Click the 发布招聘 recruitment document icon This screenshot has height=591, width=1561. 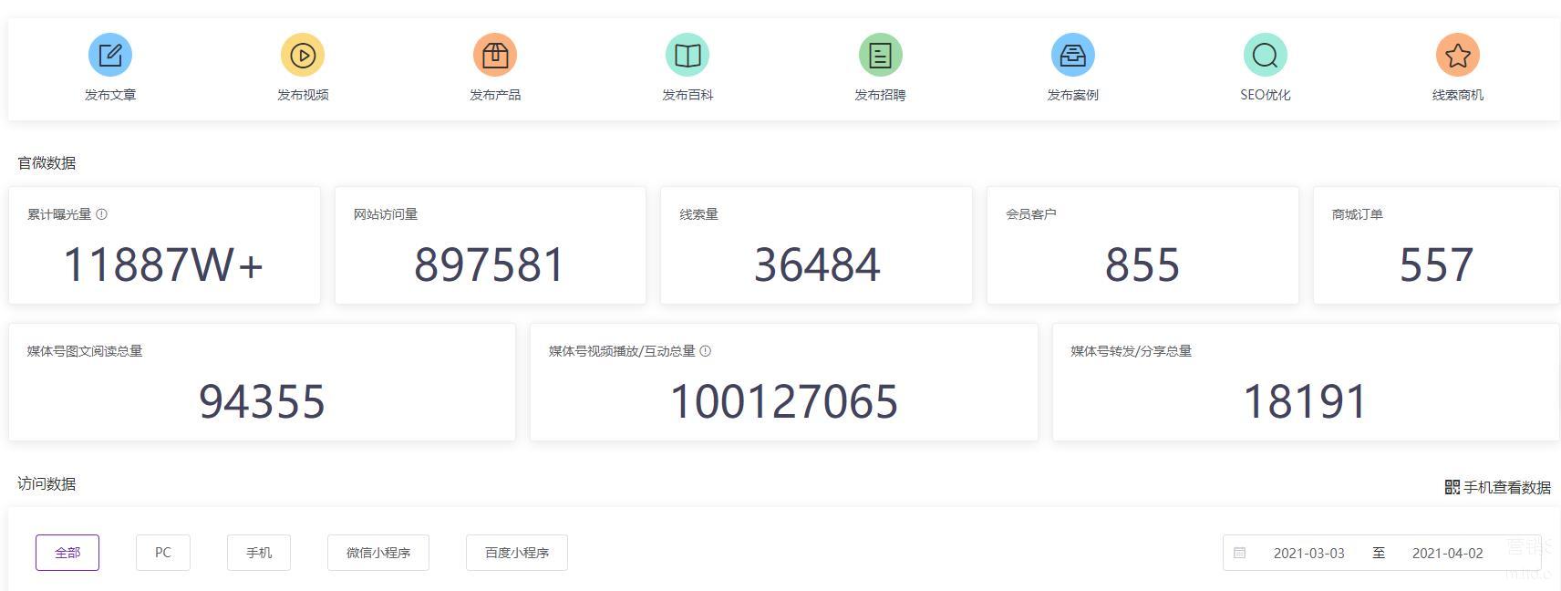tap(880, 55)
